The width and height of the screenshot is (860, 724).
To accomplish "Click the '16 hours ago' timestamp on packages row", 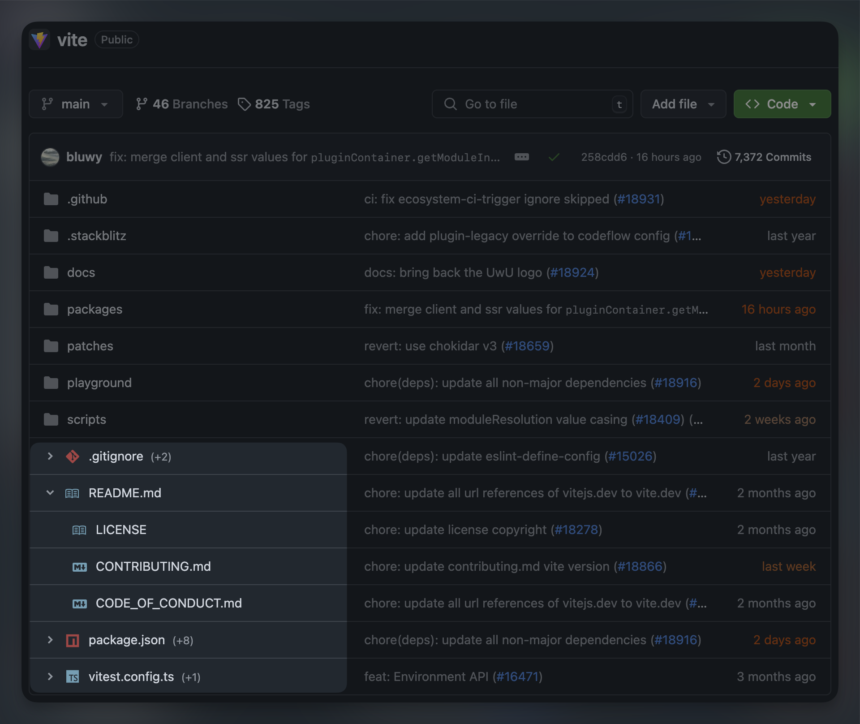I will click(778, 309).
